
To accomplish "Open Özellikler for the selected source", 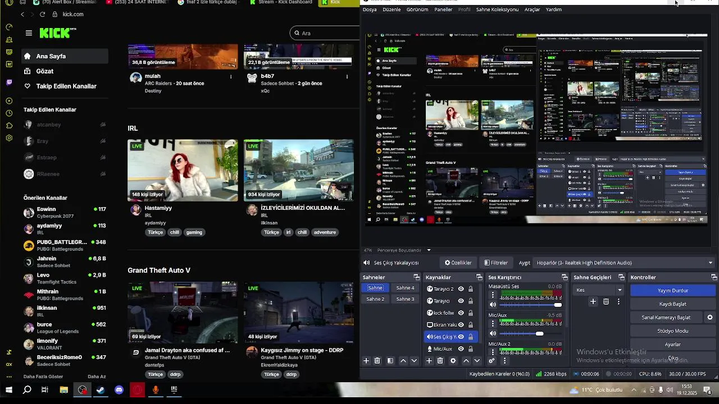I will tap(458, 263).
